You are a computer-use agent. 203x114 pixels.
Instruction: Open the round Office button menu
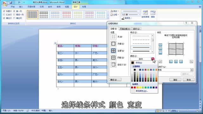click(5, 4)
